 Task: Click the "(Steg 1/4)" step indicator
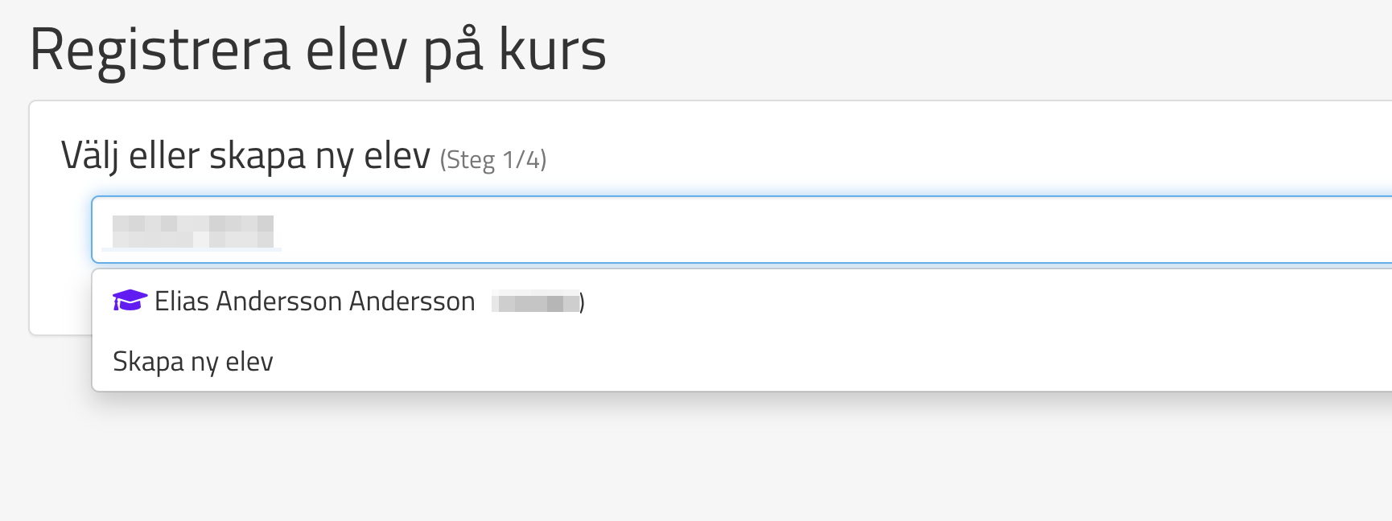[x=492, y=159]
